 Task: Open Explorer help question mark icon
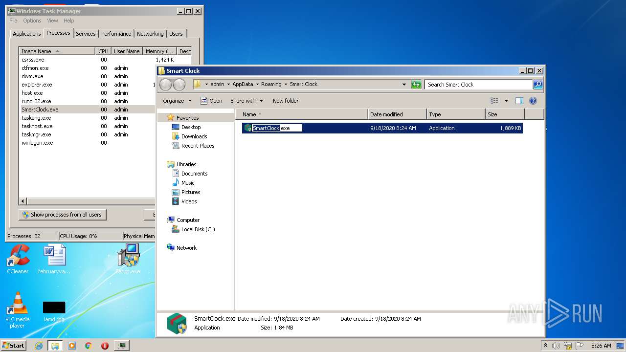[x=533, y=101]
